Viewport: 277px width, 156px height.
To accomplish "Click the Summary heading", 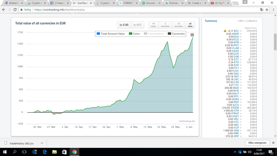I will (211, 21).
